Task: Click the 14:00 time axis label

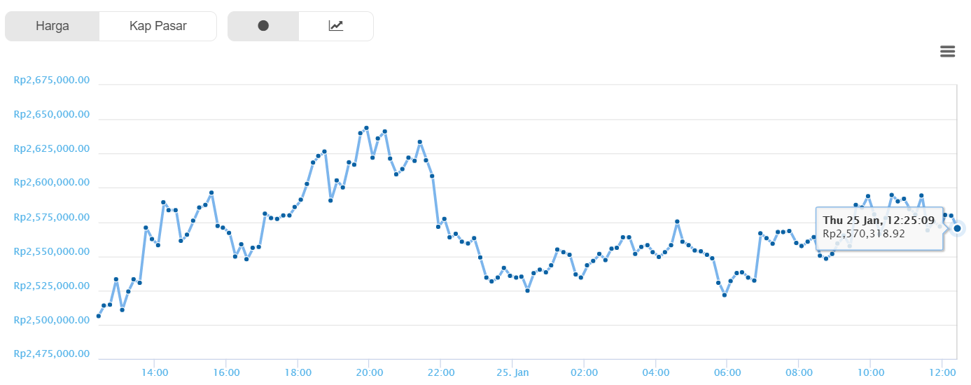Action: point(154,372)
